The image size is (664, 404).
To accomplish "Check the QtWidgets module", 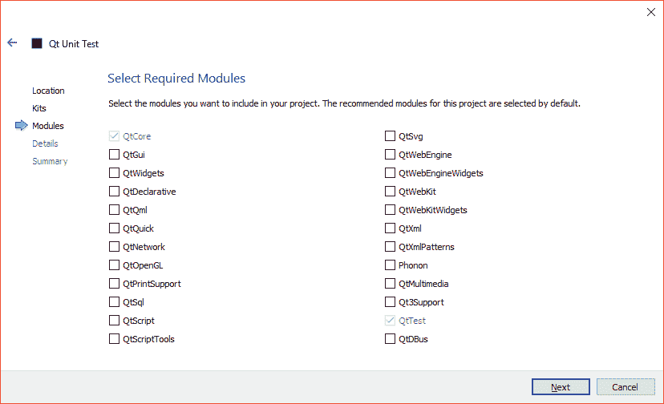I will pos(114,173).
